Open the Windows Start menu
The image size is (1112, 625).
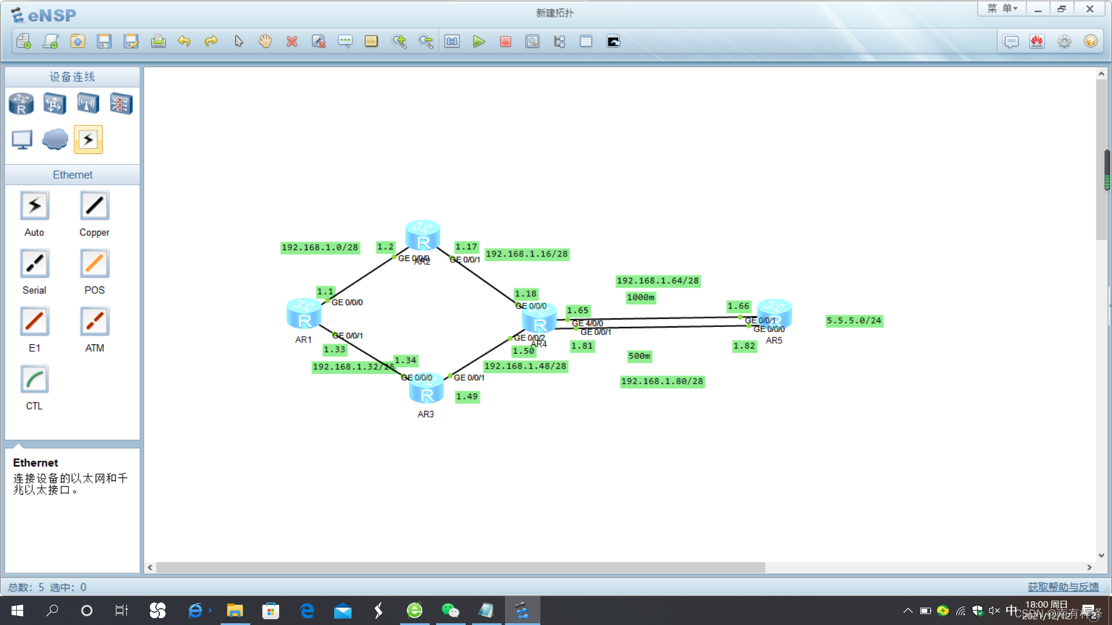[x=17, y=611]
